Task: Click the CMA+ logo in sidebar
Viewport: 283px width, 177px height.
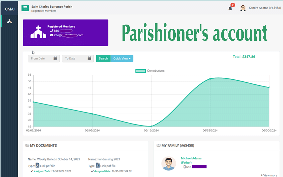Action: tap(10, 9)
